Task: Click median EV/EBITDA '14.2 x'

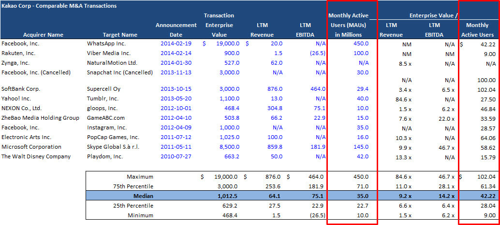Action: coord(446,196)
